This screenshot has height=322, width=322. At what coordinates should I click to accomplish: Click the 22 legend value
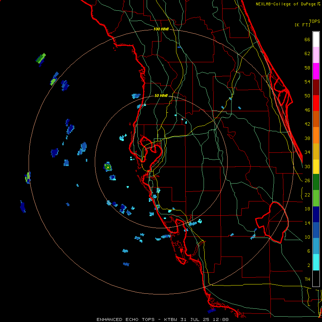coord(307,195)
